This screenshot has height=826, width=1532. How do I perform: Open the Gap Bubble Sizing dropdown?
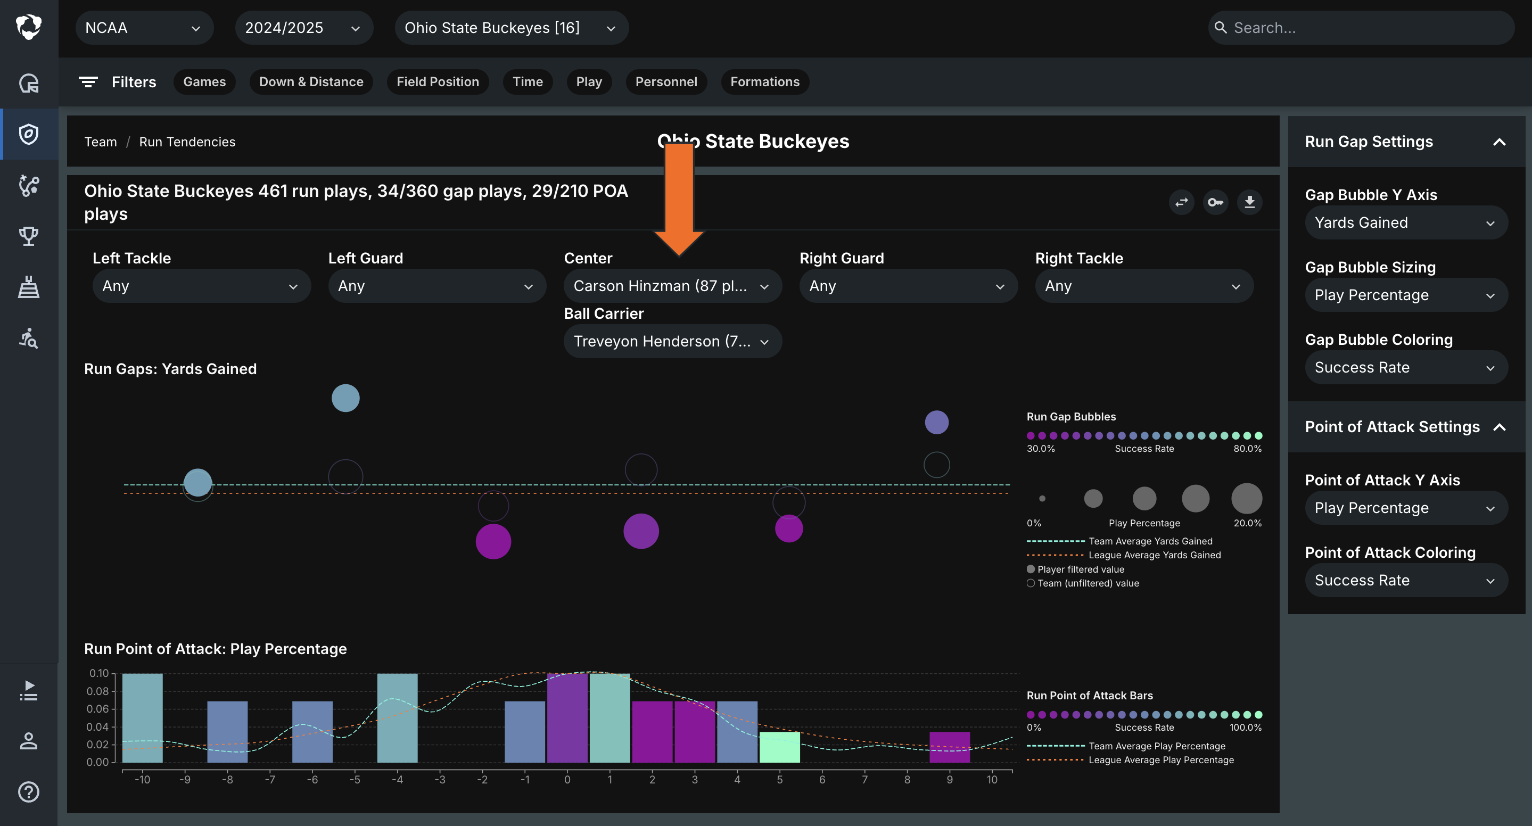[1406, 295]
